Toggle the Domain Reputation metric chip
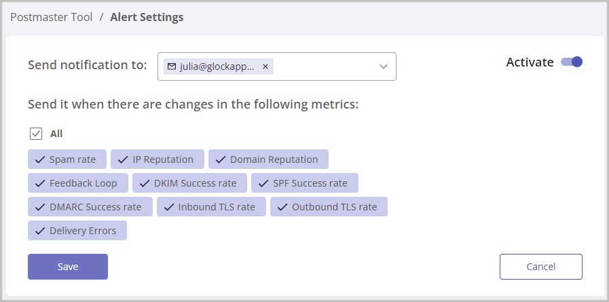 [268, 159]
